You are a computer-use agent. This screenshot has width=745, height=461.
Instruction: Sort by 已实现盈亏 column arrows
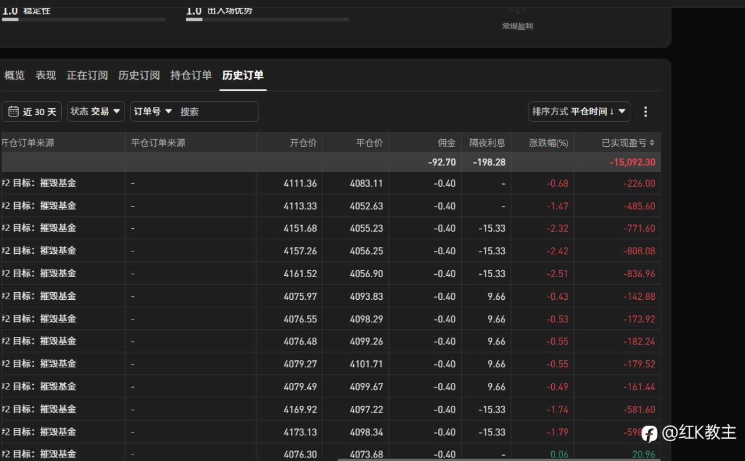[x=652, y=143]
